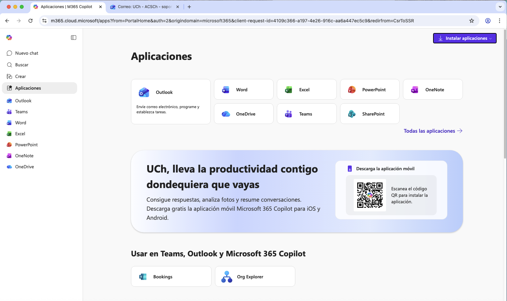Screen dimensions: 507x301
Task: Open the Excel app card
Action: [307, 90]
